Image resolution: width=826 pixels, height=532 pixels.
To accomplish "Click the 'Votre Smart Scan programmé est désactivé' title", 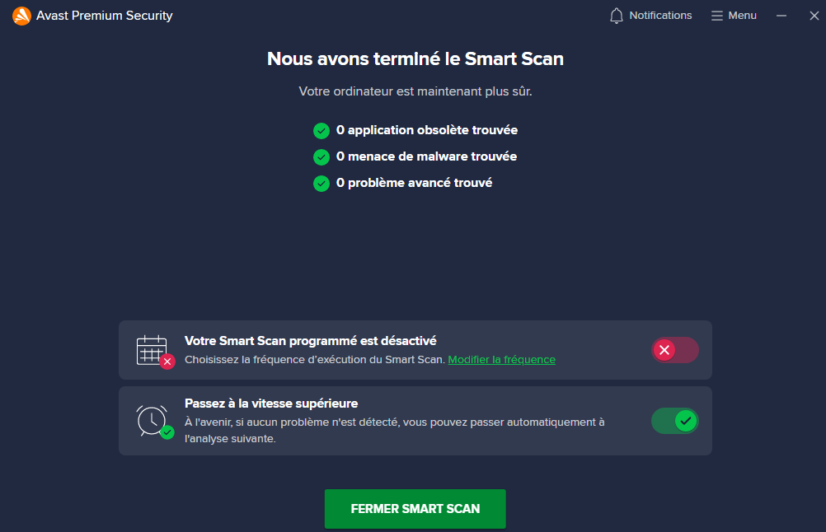I will [310, 340].
